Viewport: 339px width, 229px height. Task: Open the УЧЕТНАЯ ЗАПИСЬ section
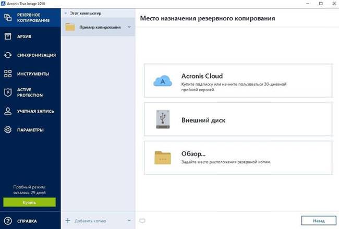click(x=30, y=111)
